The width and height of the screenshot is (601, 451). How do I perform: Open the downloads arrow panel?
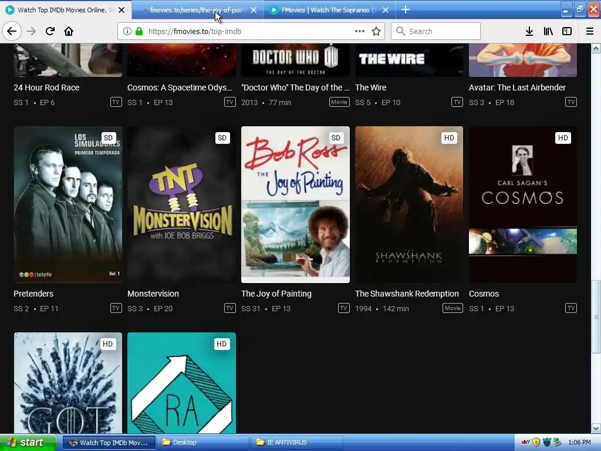pyautogui.click(x=529, y=31)
